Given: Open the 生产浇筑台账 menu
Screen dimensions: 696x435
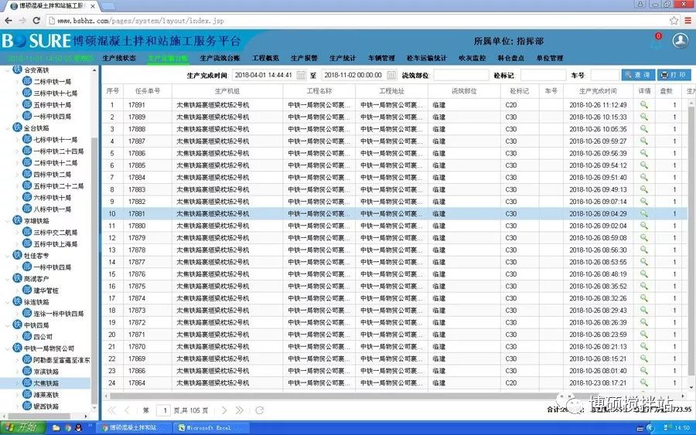Looking at the screenshot, I should click(220, 58).
